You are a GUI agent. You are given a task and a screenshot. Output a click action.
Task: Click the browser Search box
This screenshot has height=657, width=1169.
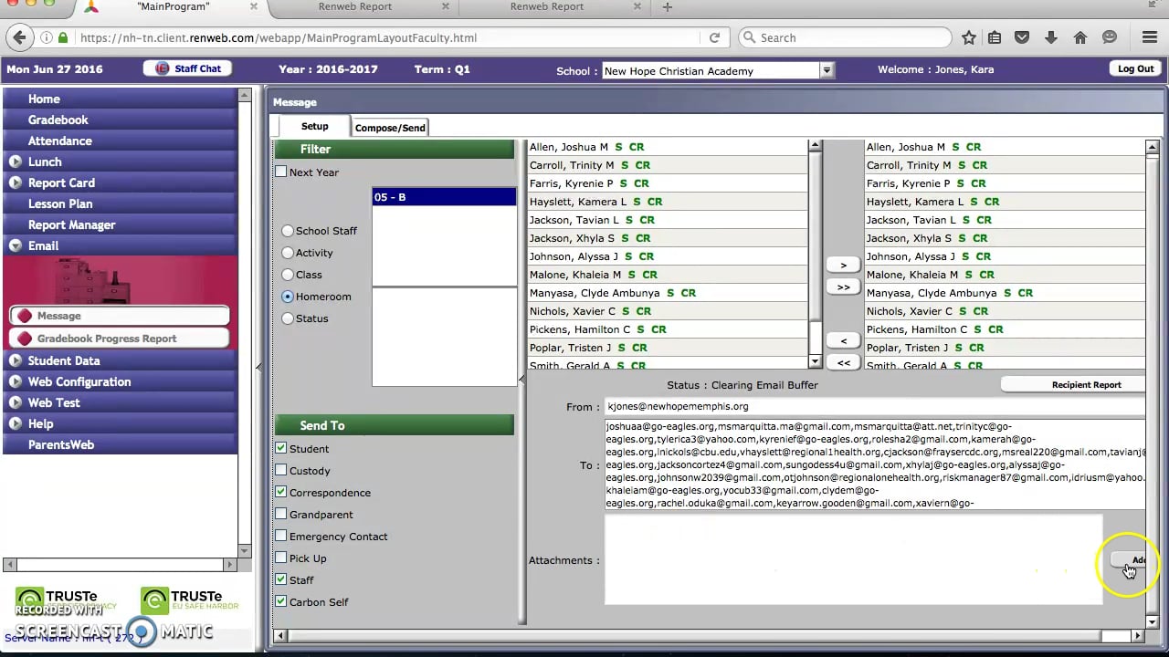(845, 37)
